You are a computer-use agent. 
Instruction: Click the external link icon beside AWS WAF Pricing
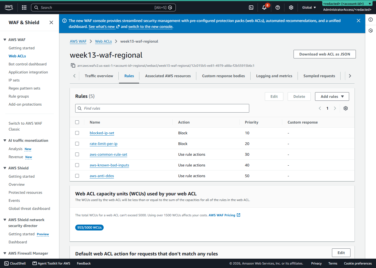[238, 215]
